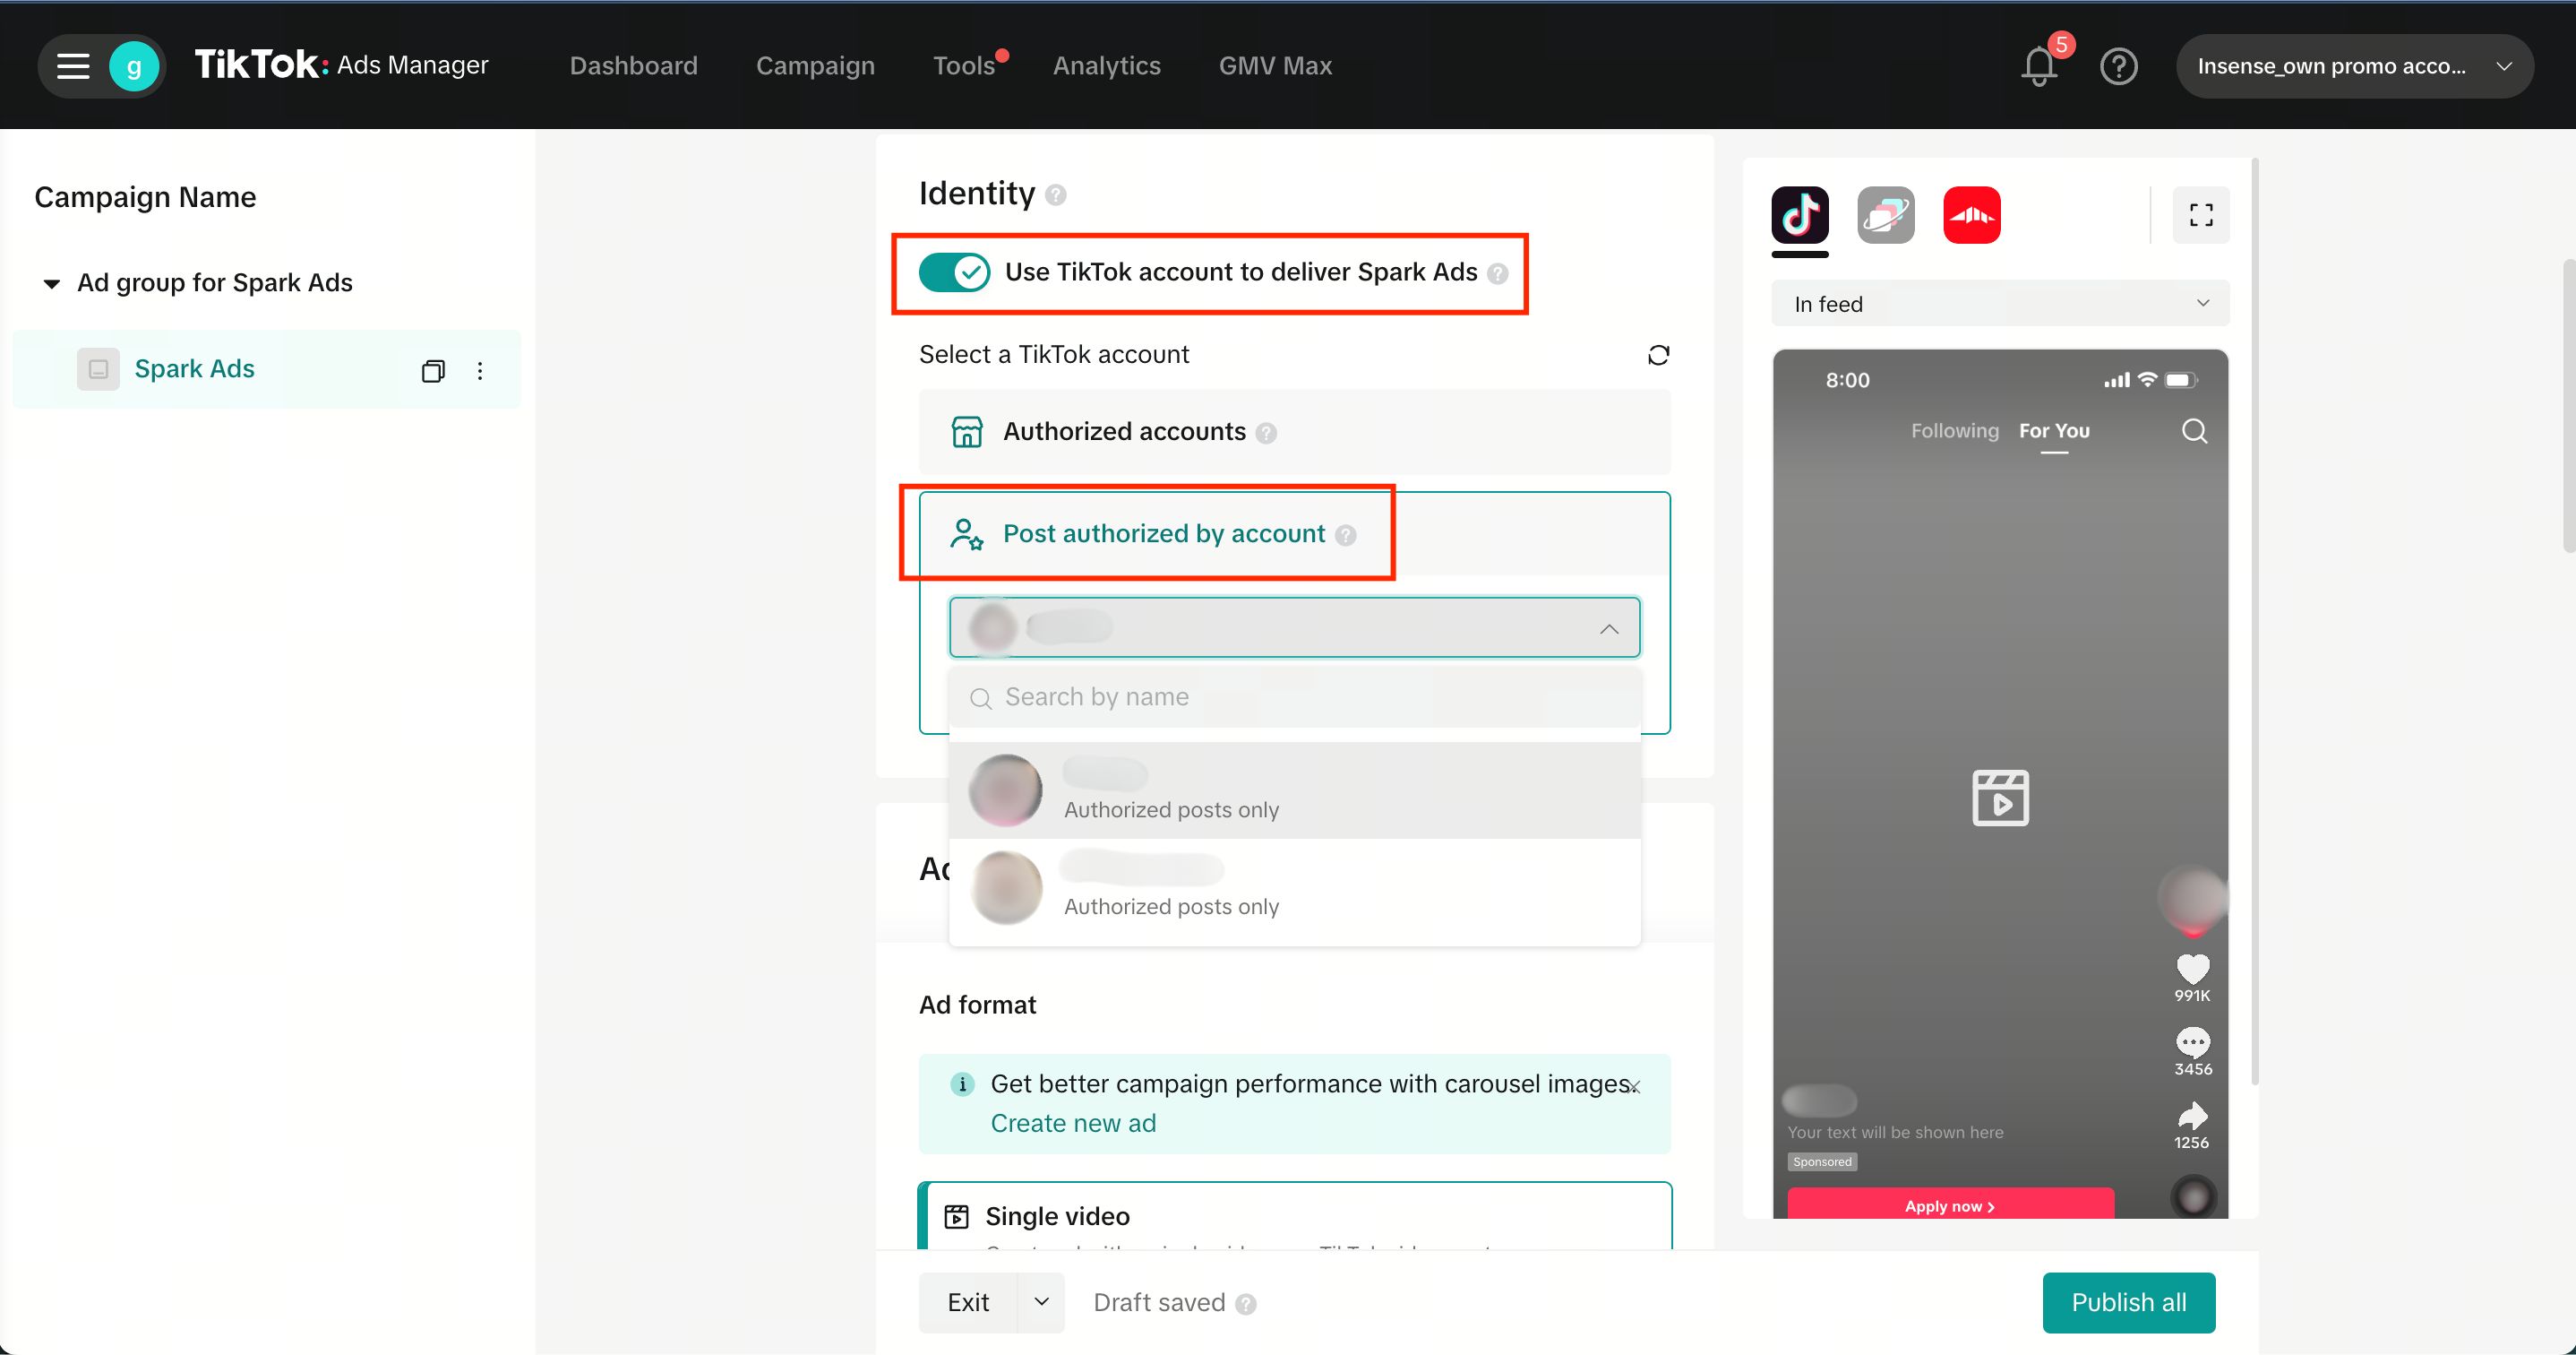Collapse Ad group for Spark Ads tree
Image resolution: width=2576 pixels, height=1355 pixels.
coord(51,283)
